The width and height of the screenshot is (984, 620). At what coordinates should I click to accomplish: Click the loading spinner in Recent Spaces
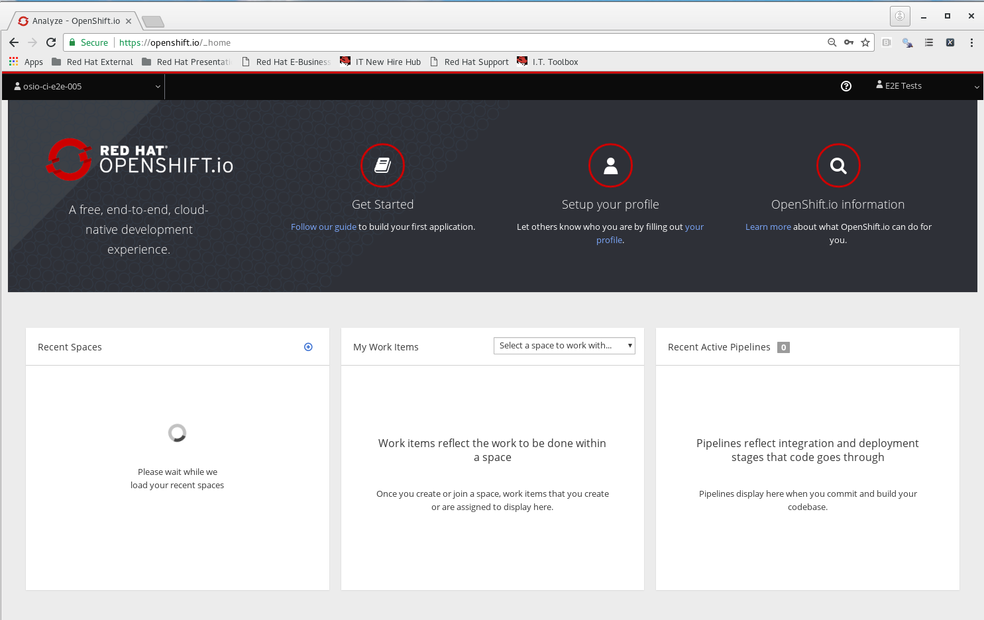[177, 433]
